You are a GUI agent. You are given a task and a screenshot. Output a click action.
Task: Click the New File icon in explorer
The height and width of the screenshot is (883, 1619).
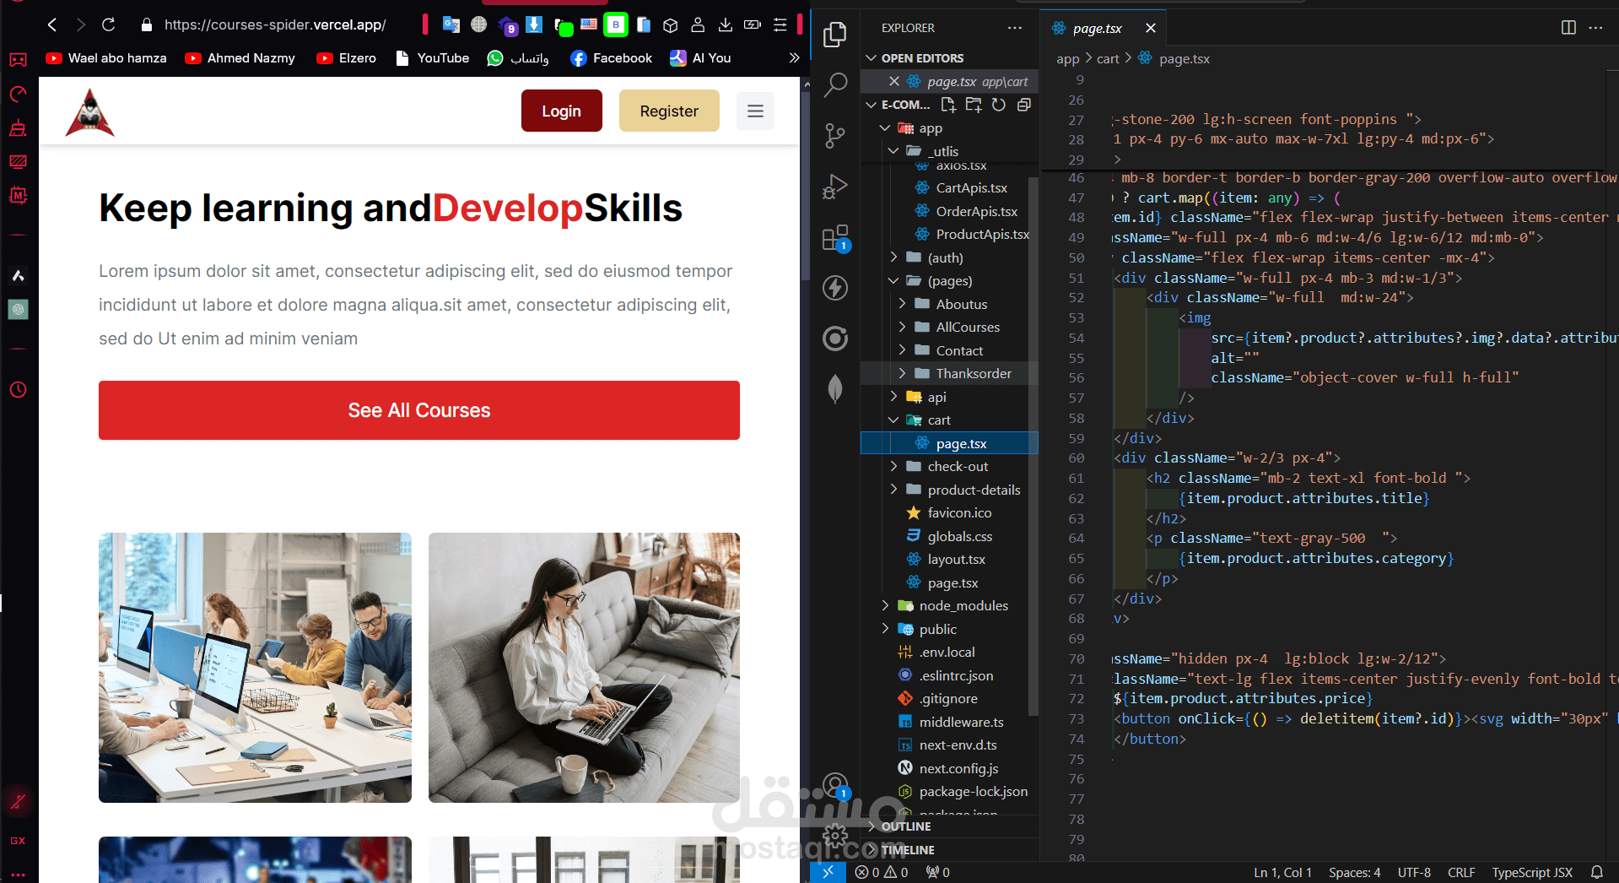point(948,105)
